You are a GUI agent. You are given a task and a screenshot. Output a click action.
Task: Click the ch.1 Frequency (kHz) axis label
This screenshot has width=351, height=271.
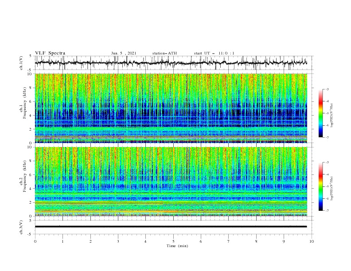[23, 103]
